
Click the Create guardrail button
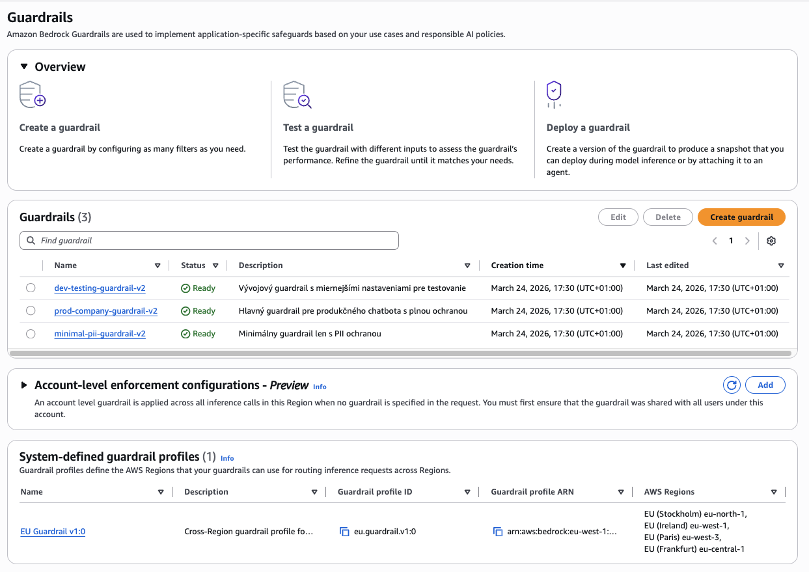[741, 217]
